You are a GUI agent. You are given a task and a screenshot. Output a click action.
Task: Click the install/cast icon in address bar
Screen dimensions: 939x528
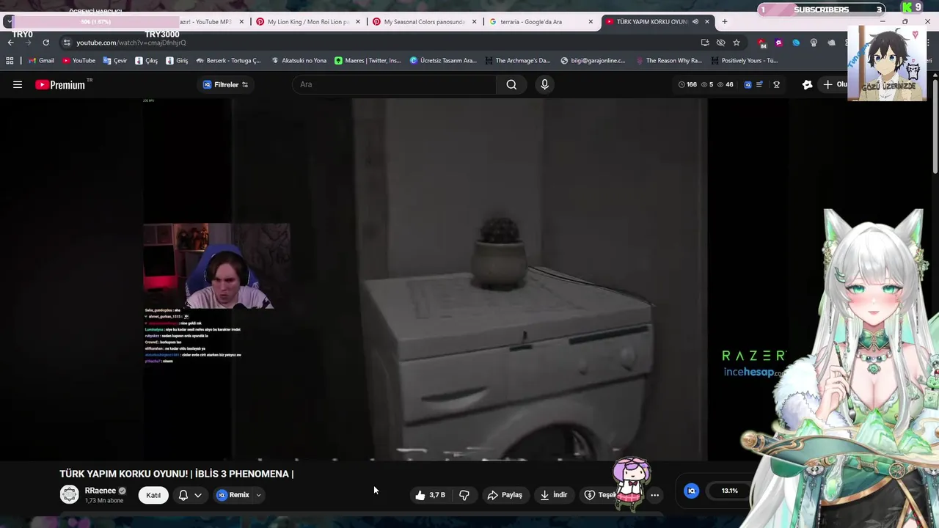[705, 43]
